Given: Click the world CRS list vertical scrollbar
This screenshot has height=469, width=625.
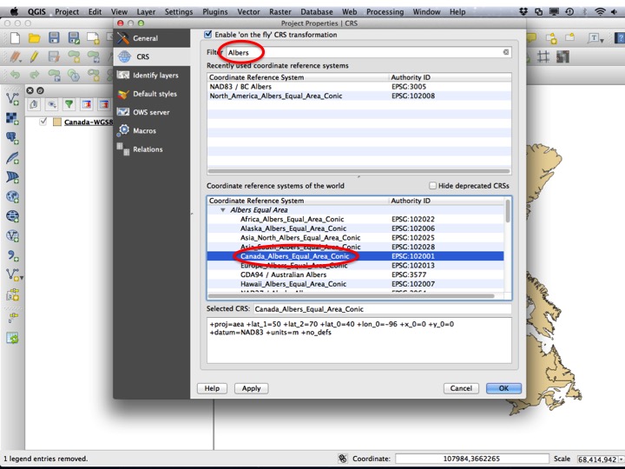Looking at the screenshot, I should pos(508,211).
